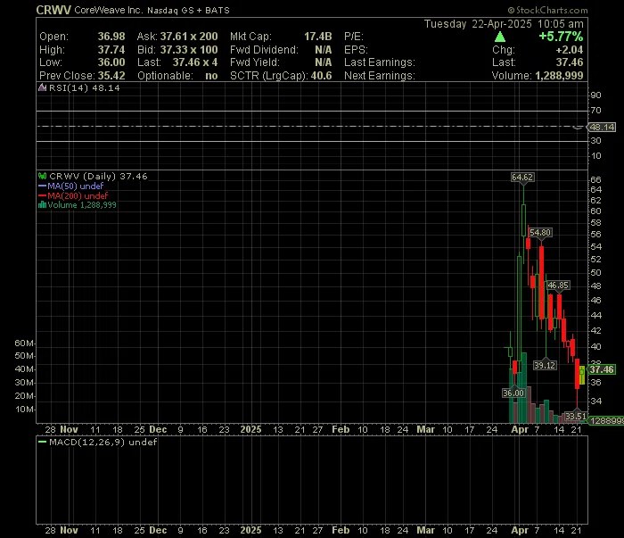Click the RSI 30 level label
The image size is (624, 538).
(595, 141)
